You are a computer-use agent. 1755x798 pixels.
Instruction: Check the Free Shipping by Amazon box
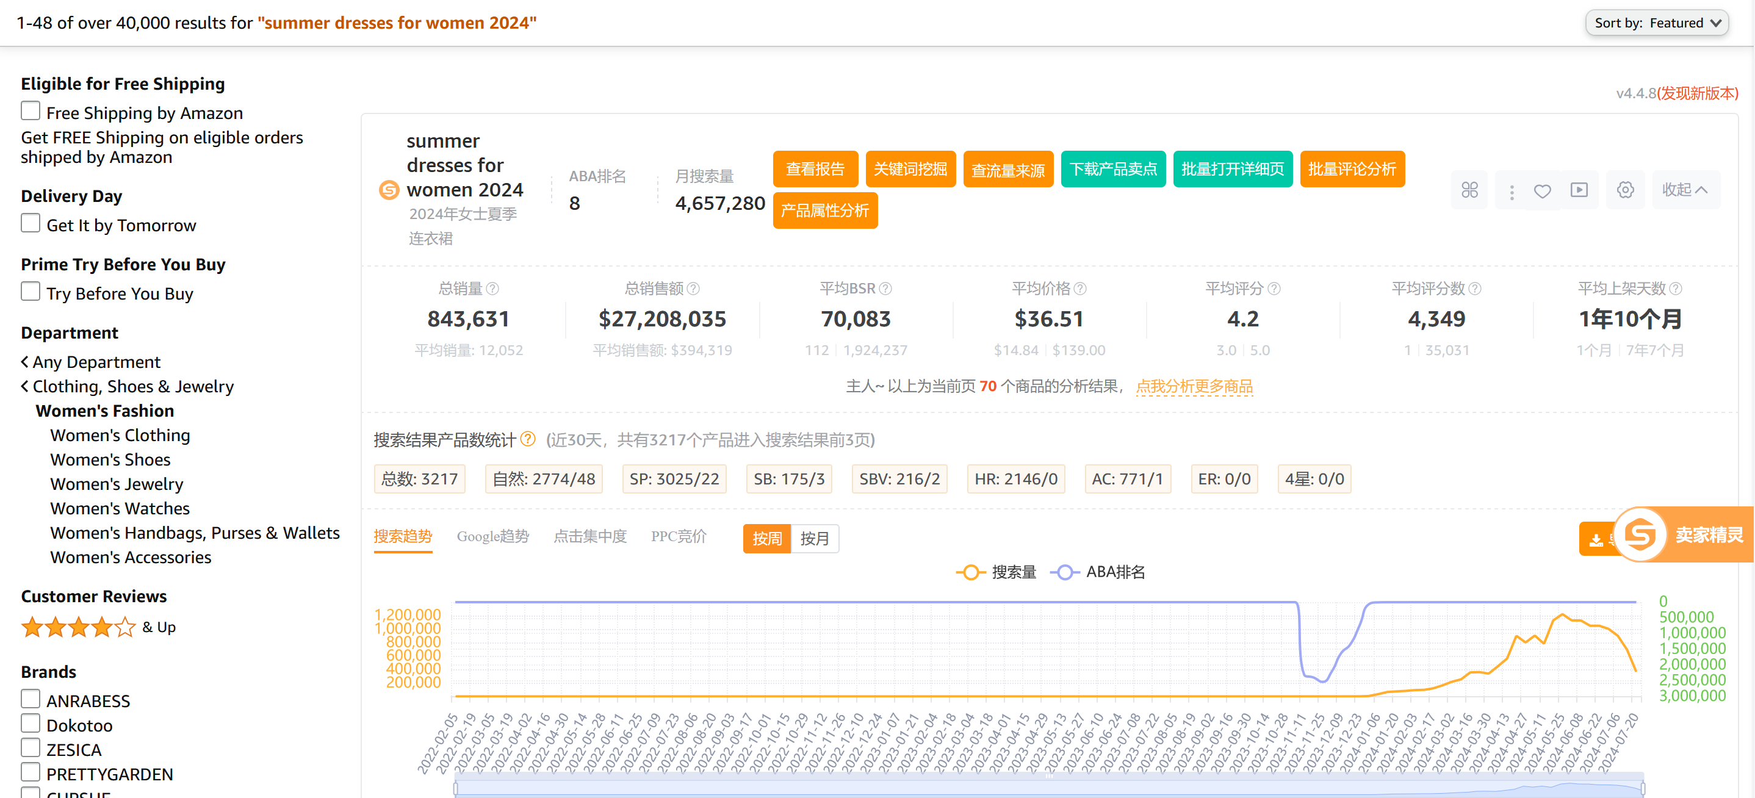tap(31, 111)
